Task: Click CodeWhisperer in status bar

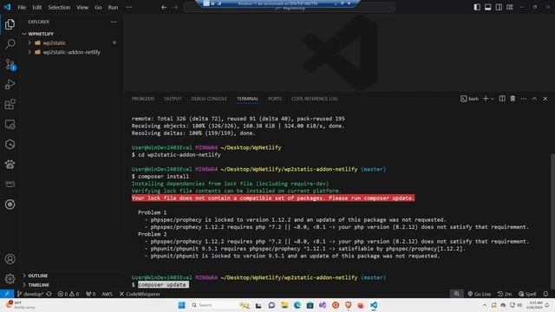Action: pyautogui.click(x=140, y=294)
